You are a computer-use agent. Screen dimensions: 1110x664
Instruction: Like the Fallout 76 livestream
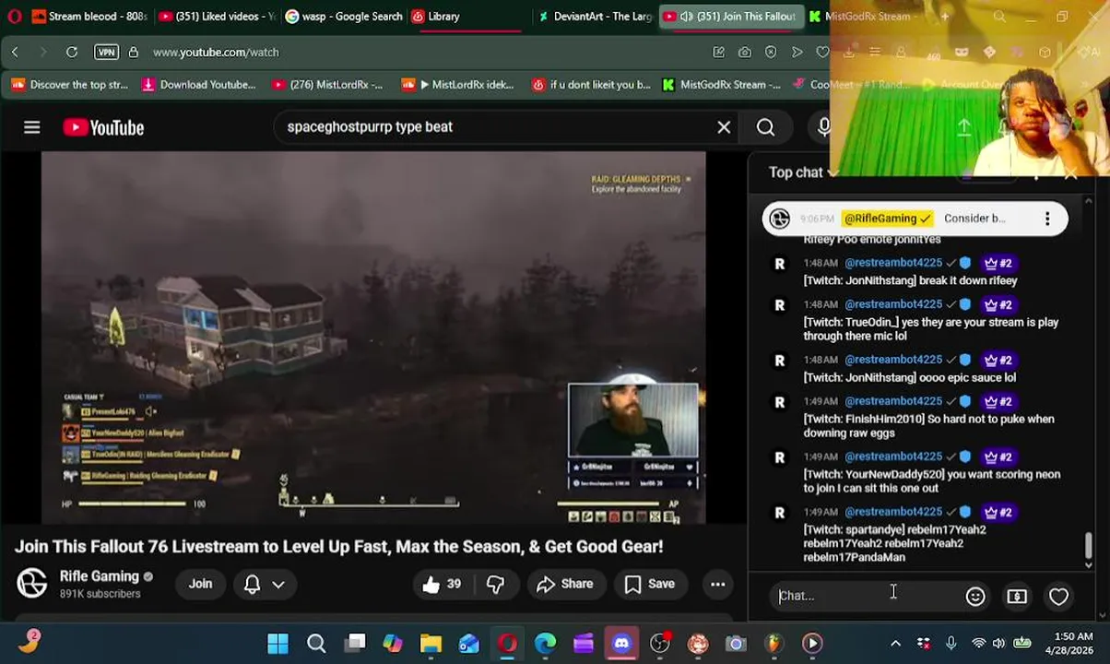pos(443,584)
